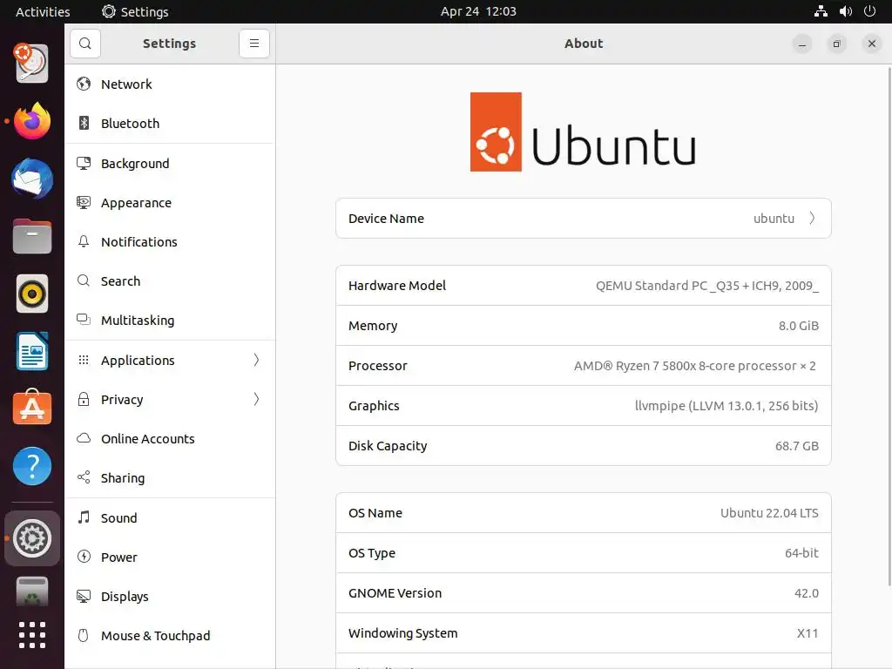The image size is (892, 669).
Task: Click the Online Accounts cloud icon
Action: 84,439
